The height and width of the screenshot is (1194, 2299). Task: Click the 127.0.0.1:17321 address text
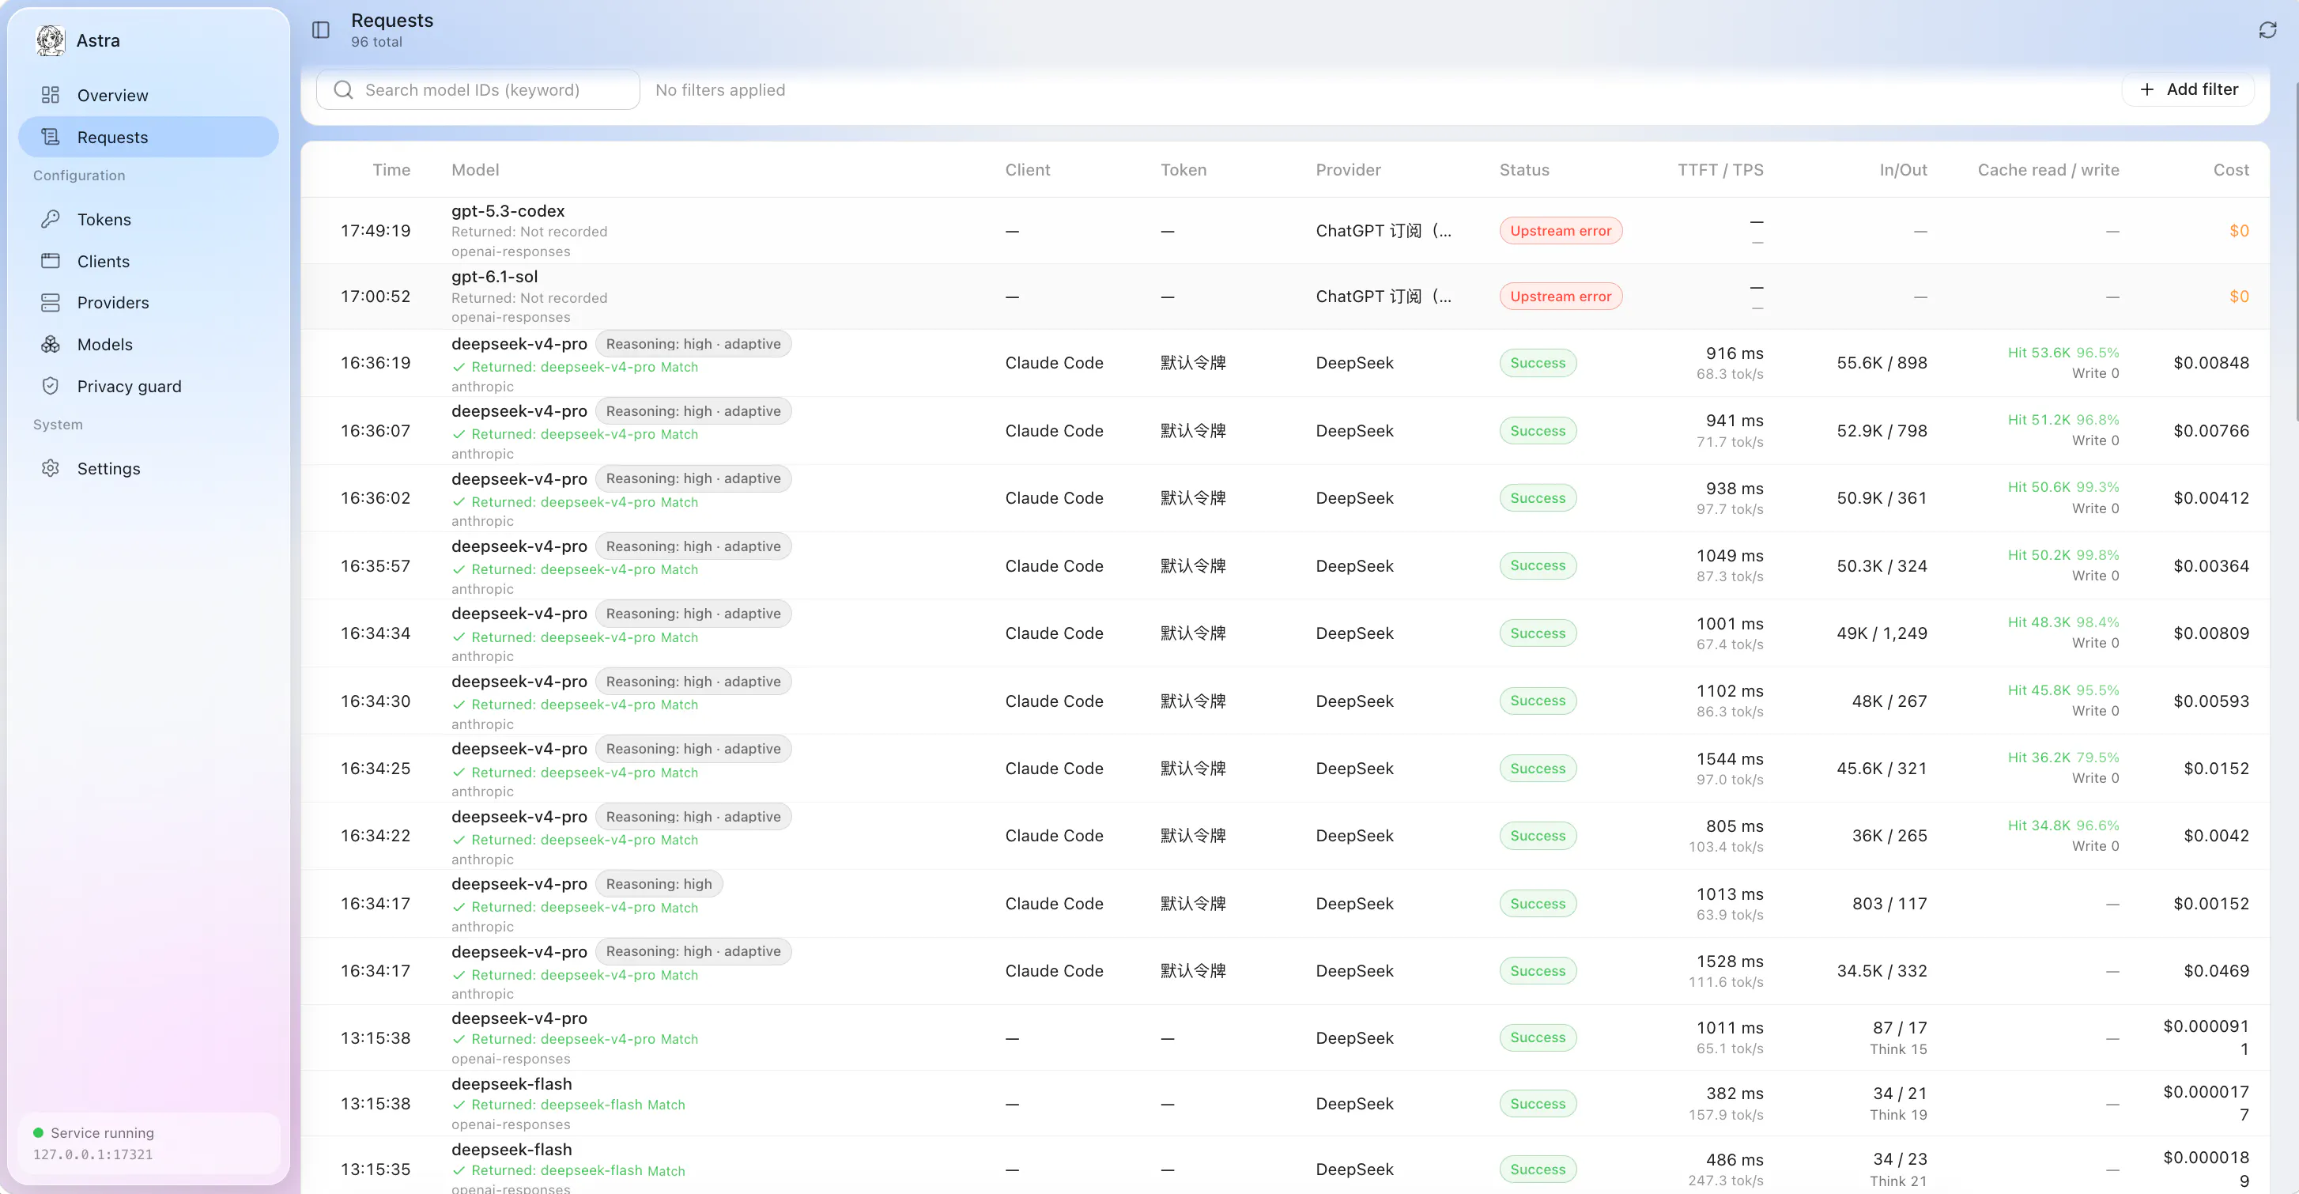92,1154
